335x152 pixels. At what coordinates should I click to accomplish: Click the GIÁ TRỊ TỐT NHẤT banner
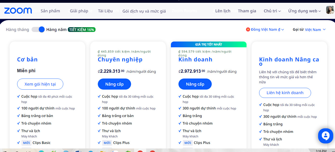tap(209, 44)
